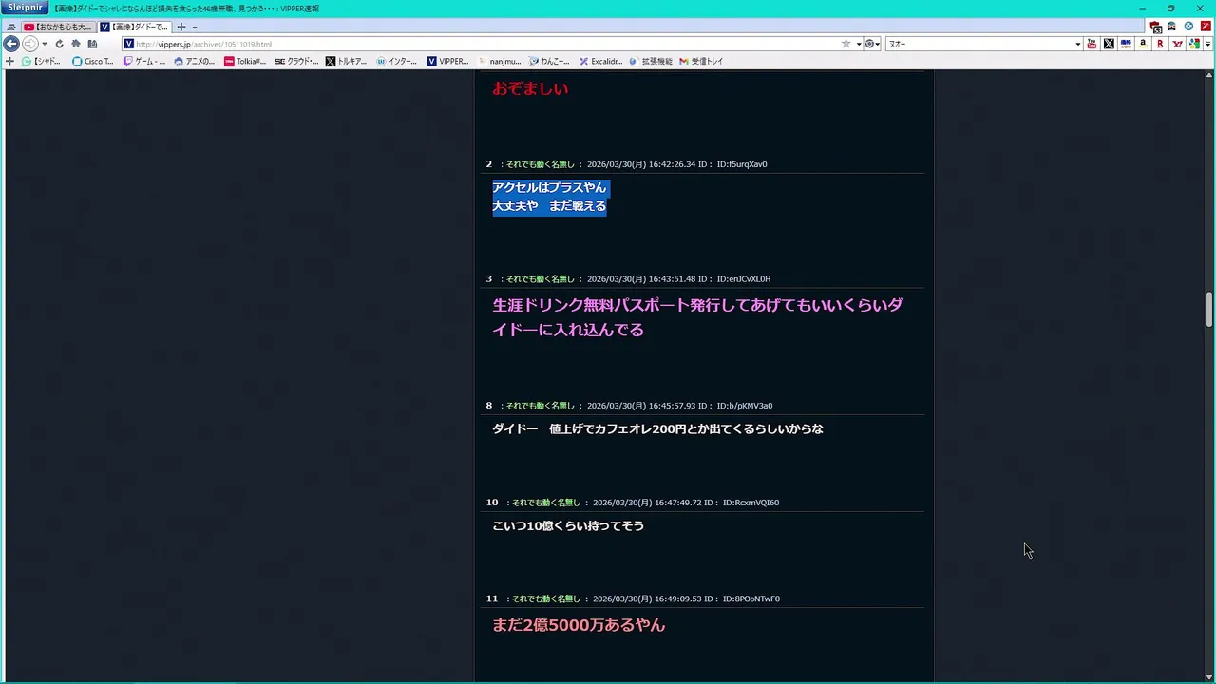Screen dimensions: 1216x684
Task: Open the navigation history dropdown arrow
Action: tap(44, 44)
